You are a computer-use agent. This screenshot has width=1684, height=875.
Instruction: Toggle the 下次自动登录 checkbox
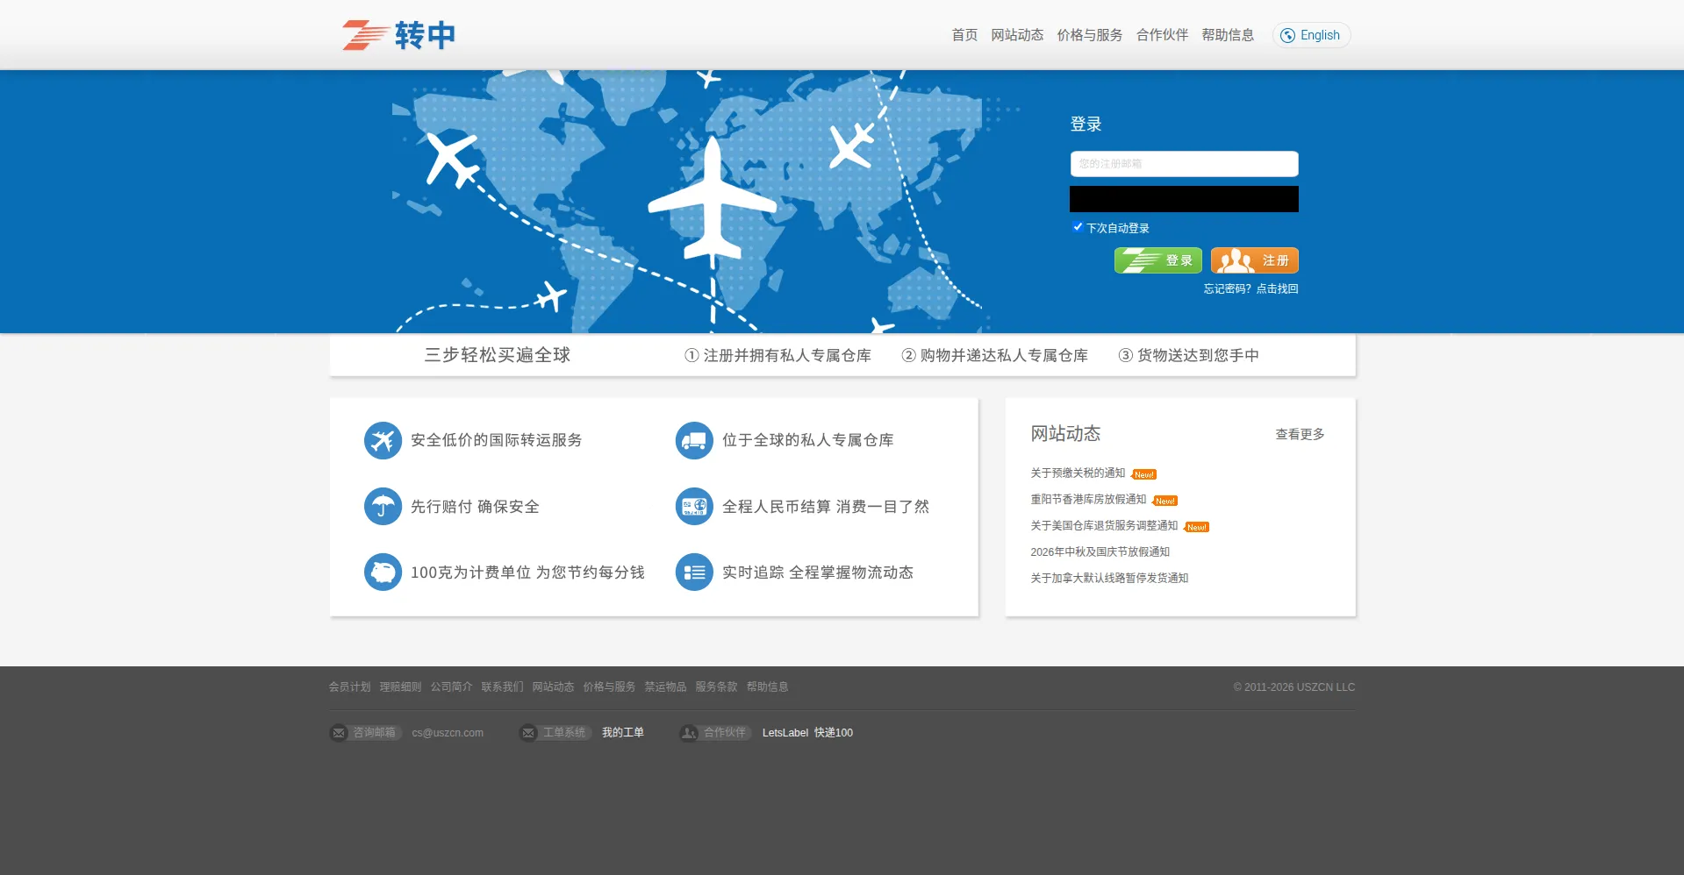tap(1078, 227)
